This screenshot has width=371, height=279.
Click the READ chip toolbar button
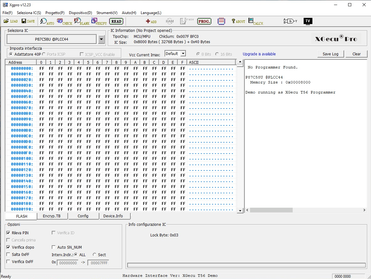116,21
